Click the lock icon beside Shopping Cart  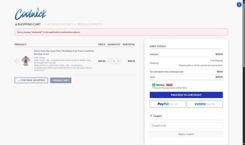(x=16, y=24)
